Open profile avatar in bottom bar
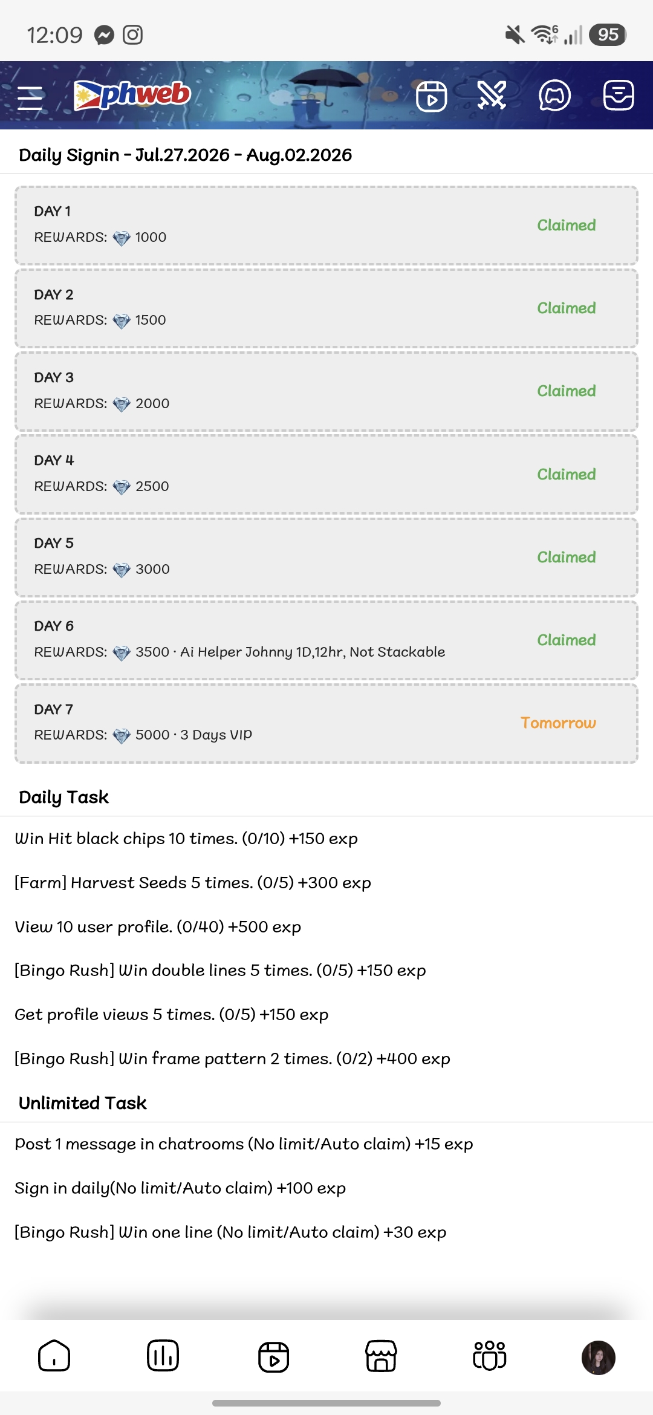 click(x=598, y=1358)
